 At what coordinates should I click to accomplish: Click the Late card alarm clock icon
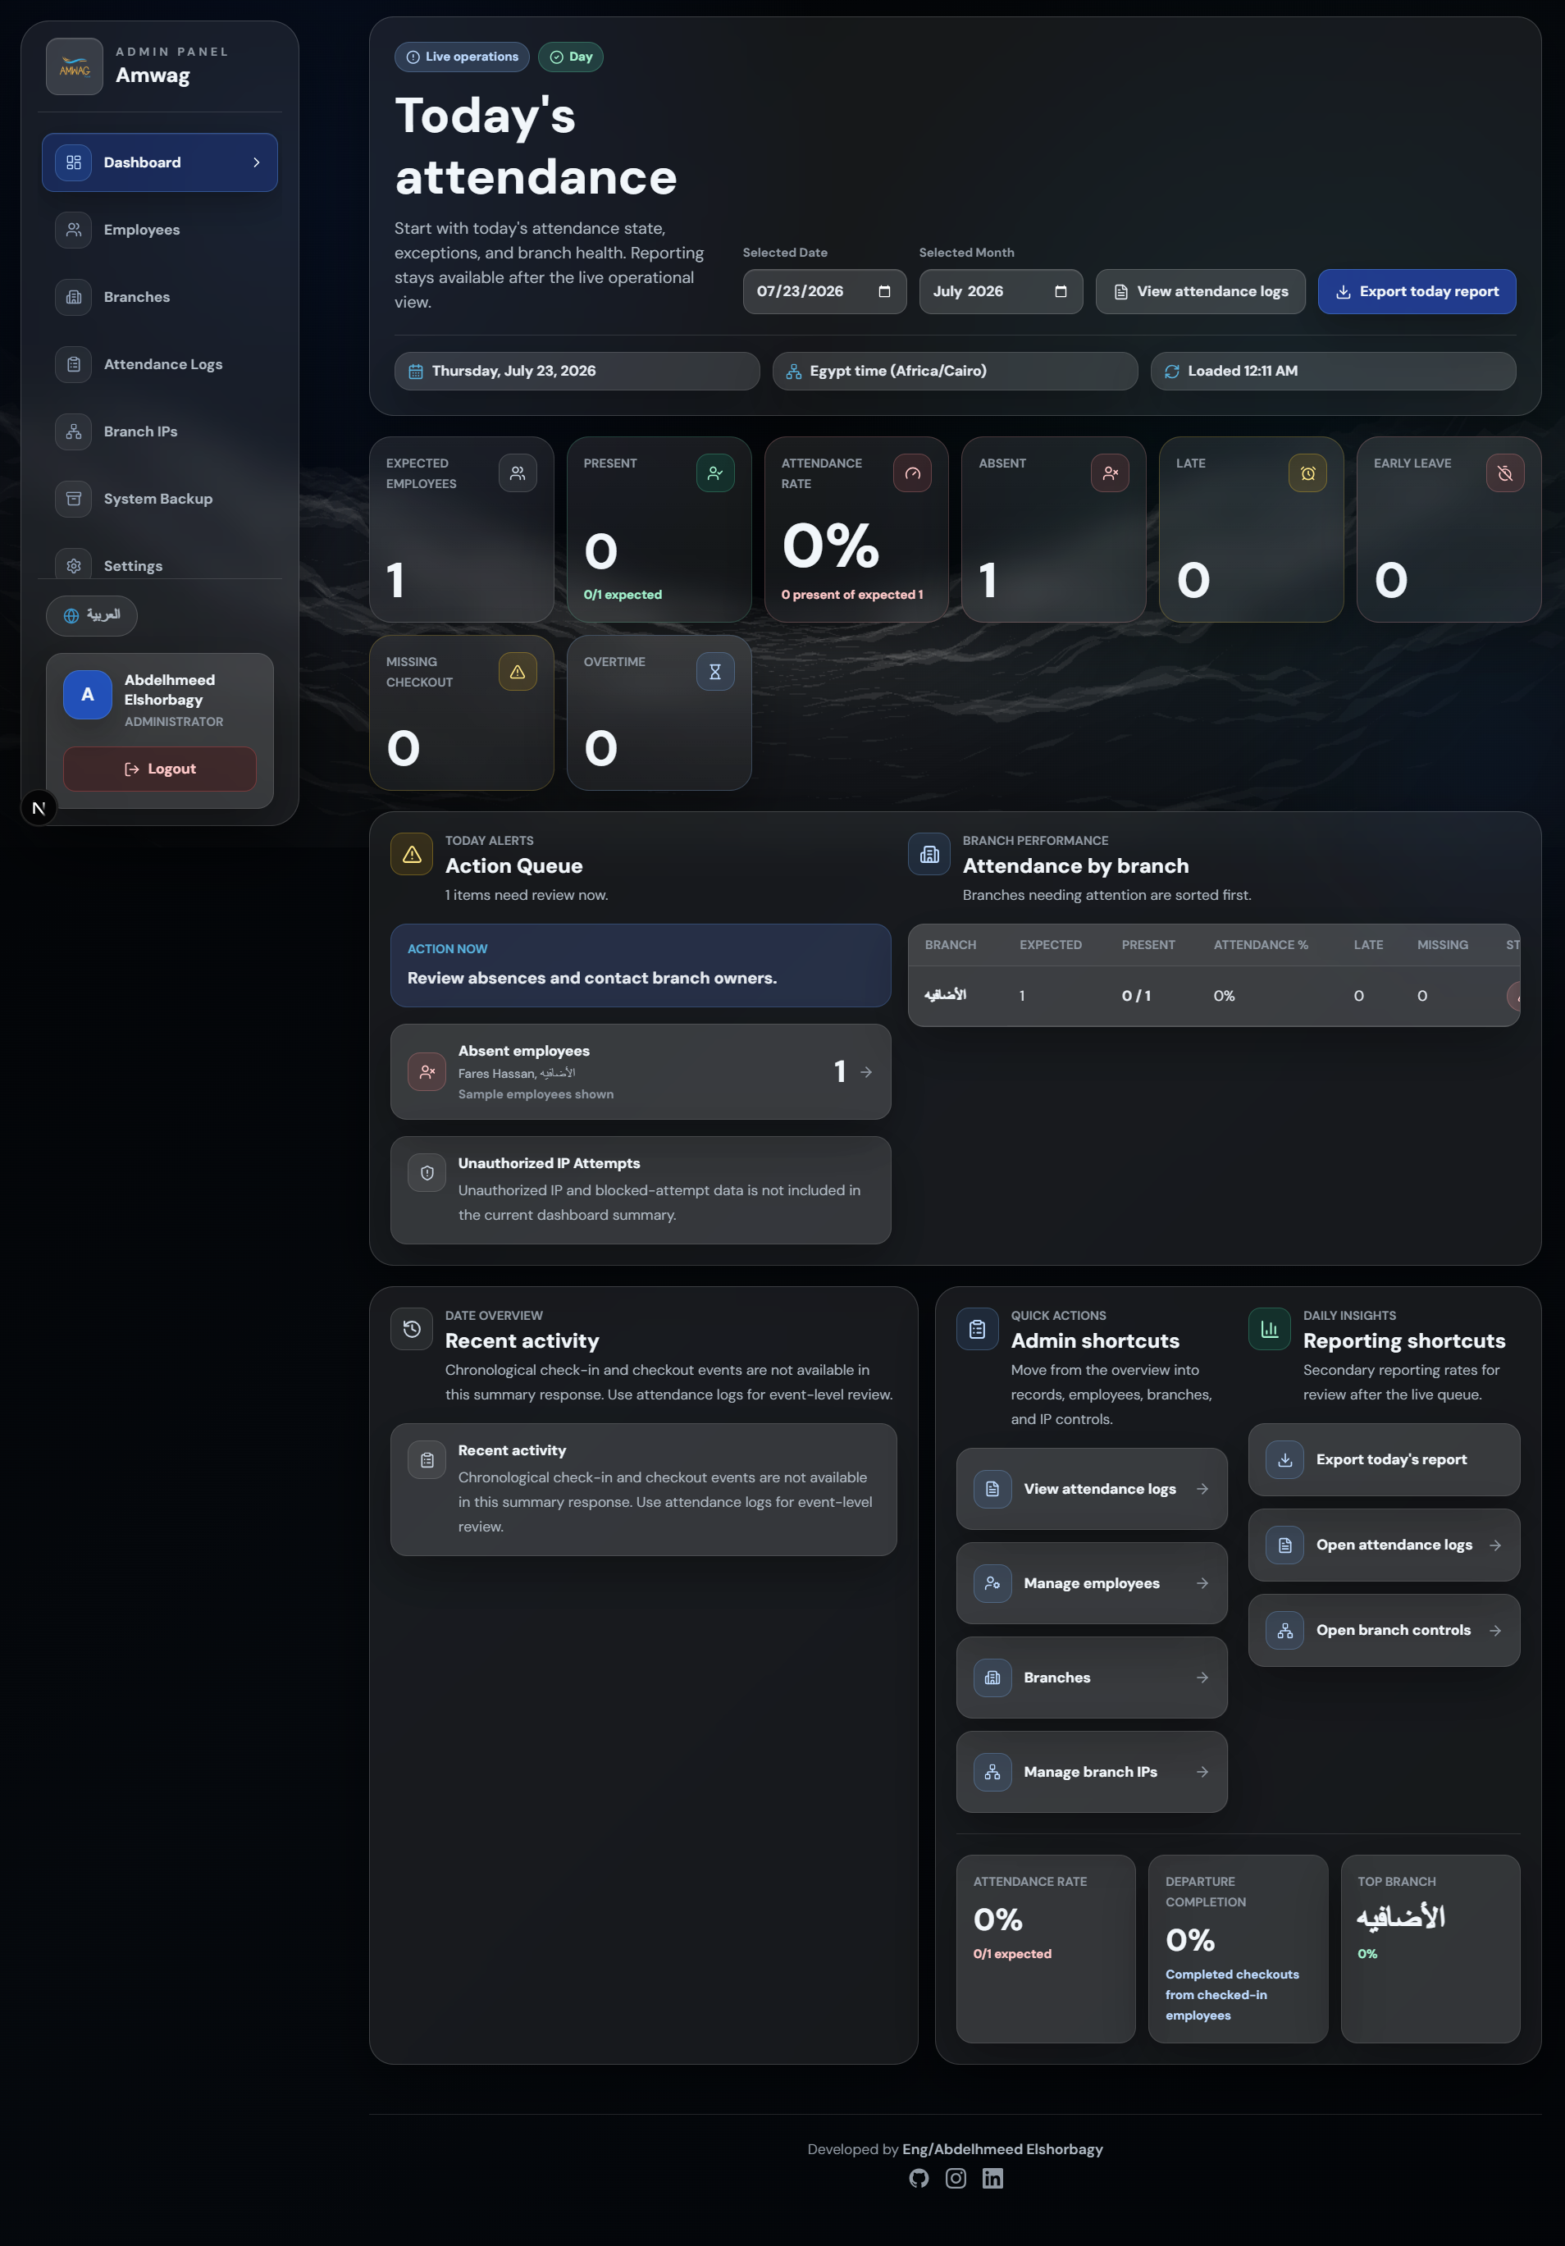click(1307, 473)
